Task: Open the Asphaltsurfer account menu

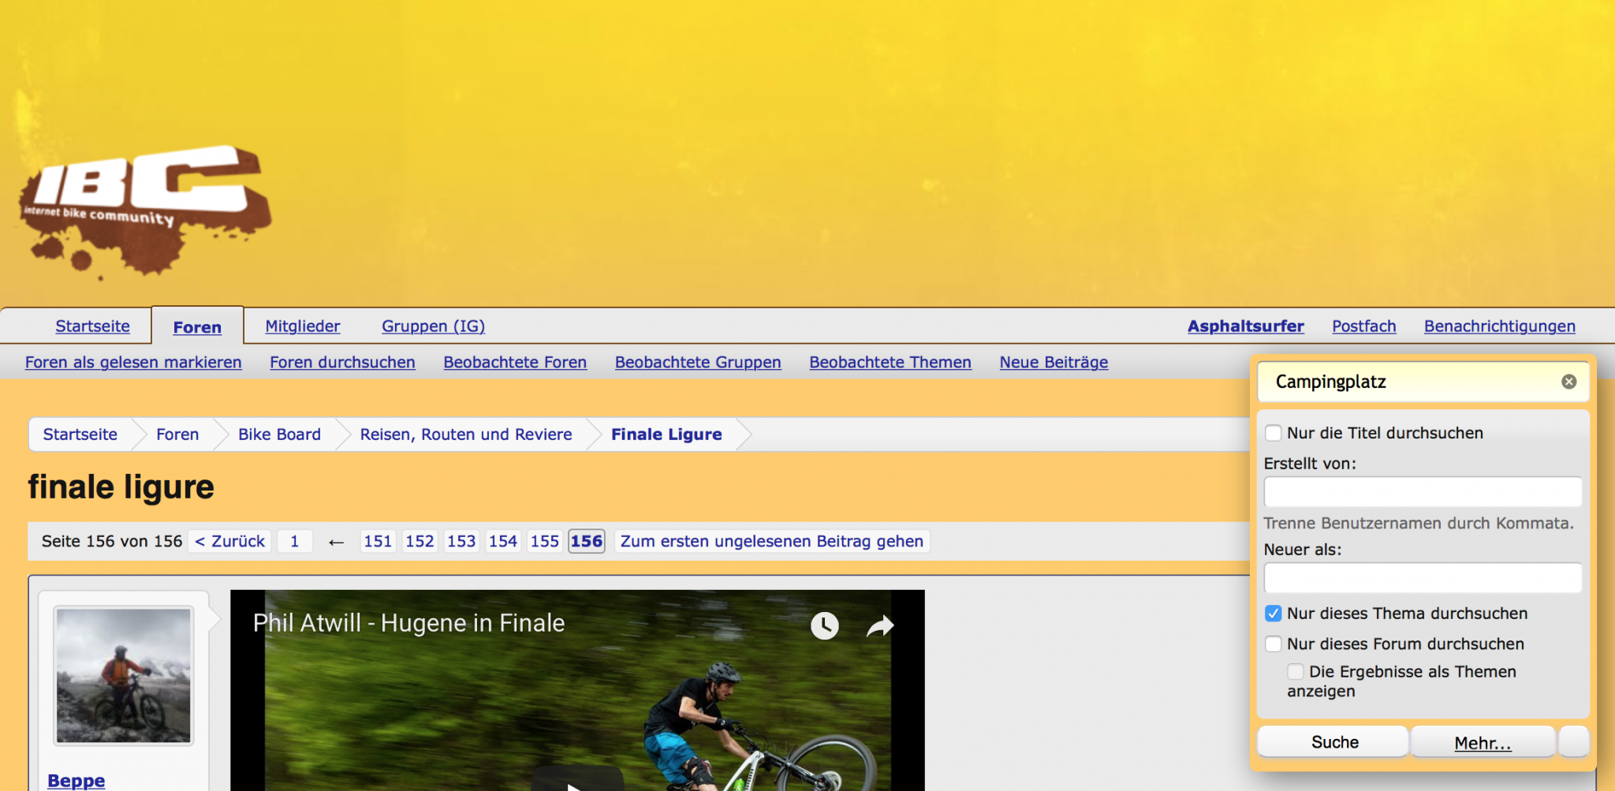Action: click(1245, 326)
